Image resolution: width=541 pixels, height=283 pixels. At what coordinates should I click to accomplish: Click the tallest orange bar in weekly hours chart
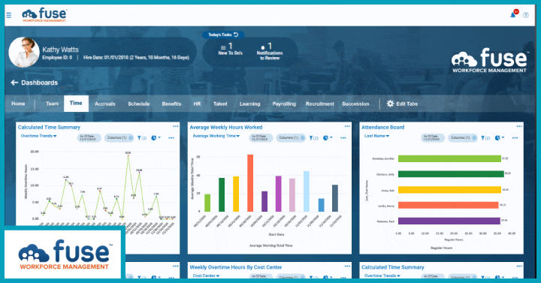tap(250, 183)
